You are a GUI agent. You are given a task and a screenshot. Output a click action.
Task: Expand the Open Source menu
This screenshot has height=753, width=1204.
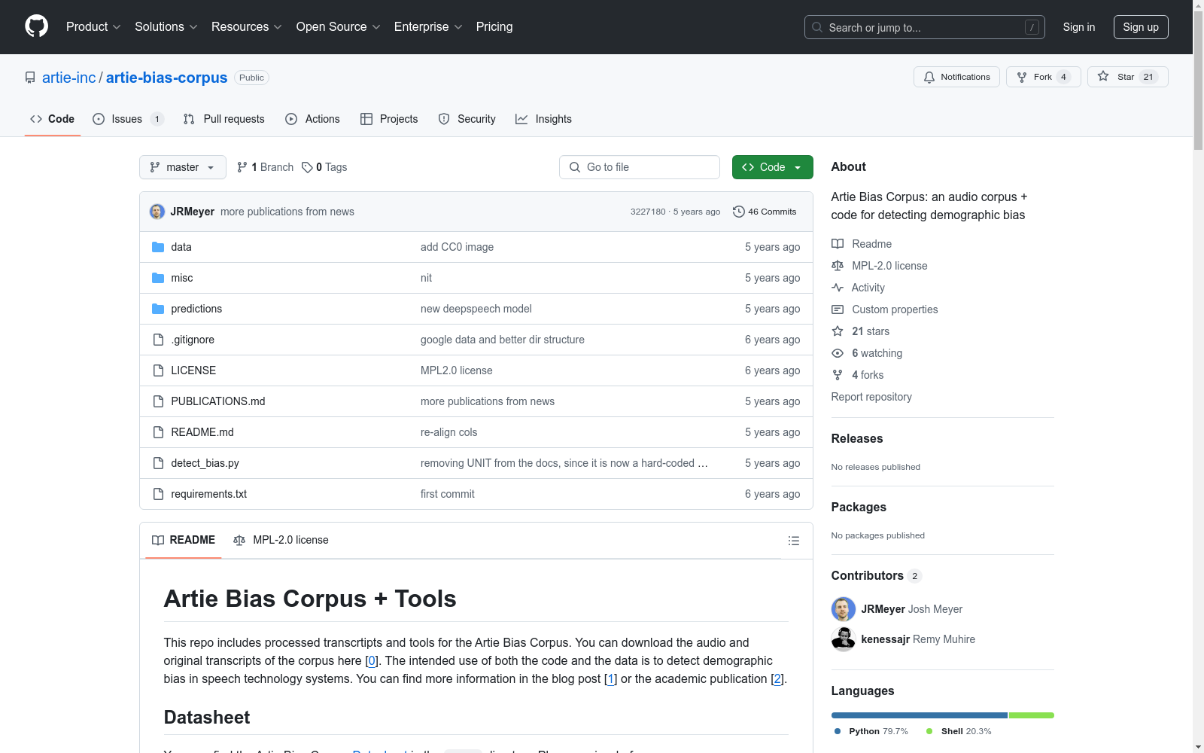click(x=339, y=27)
